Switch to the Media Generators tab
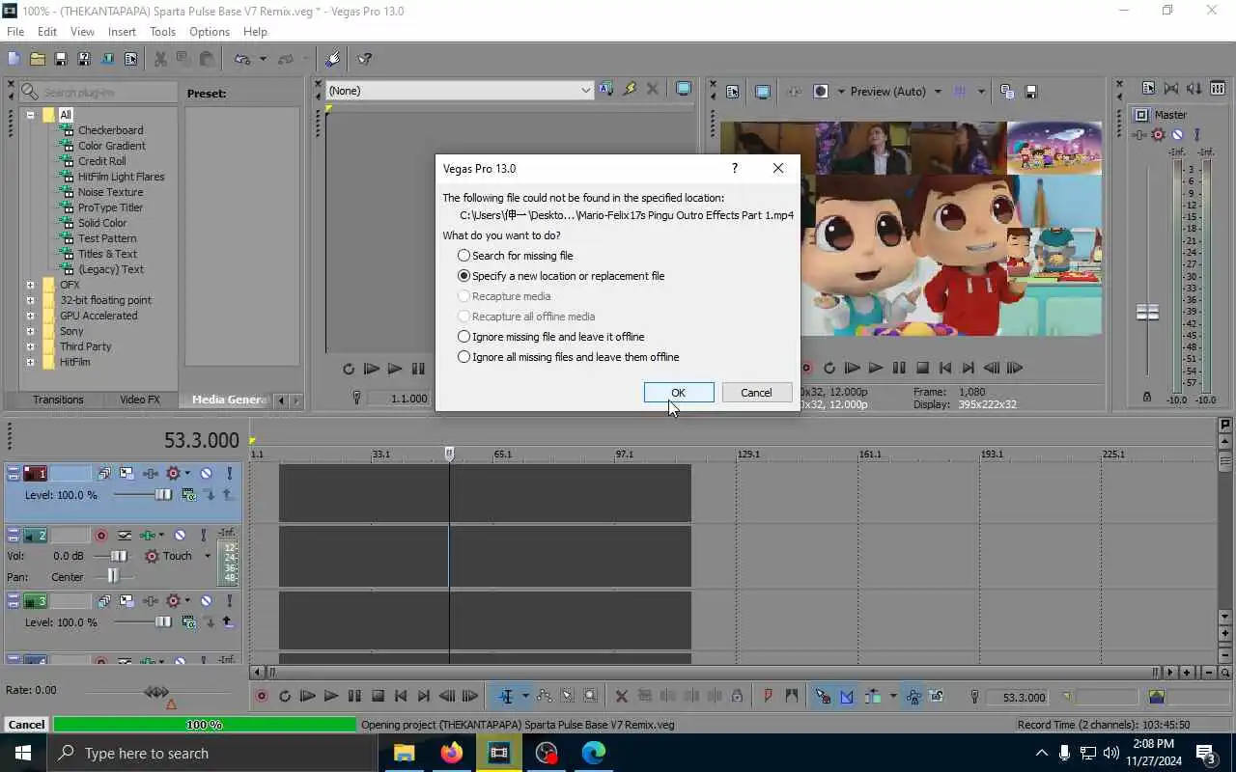 pyautogui.click(x=229, y=400)
